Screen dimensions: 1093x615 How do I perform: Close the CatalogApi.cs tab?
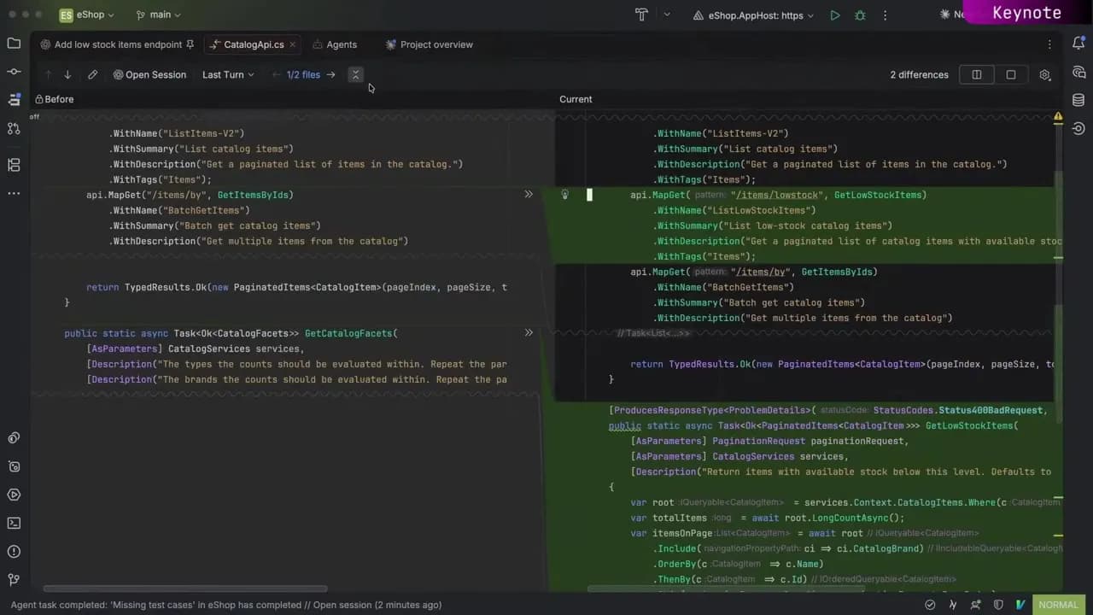[293, 44]
